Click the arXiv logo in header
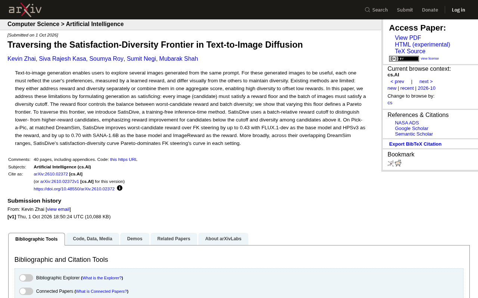 click(x=25, y=10)
